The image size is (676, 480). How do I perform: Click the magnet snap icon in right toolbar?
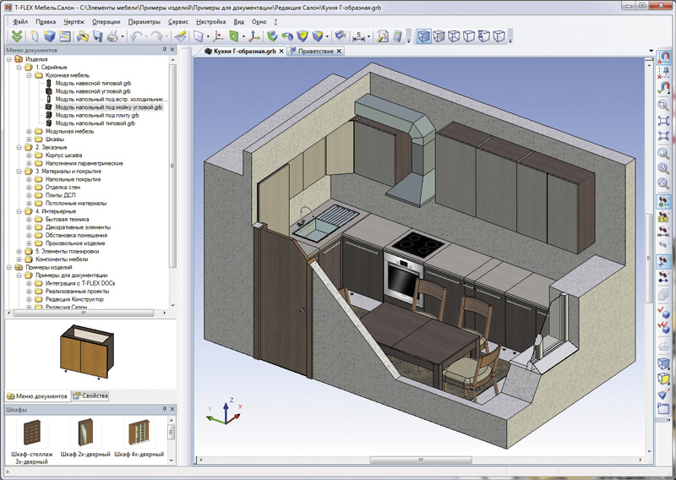(663, 57)
